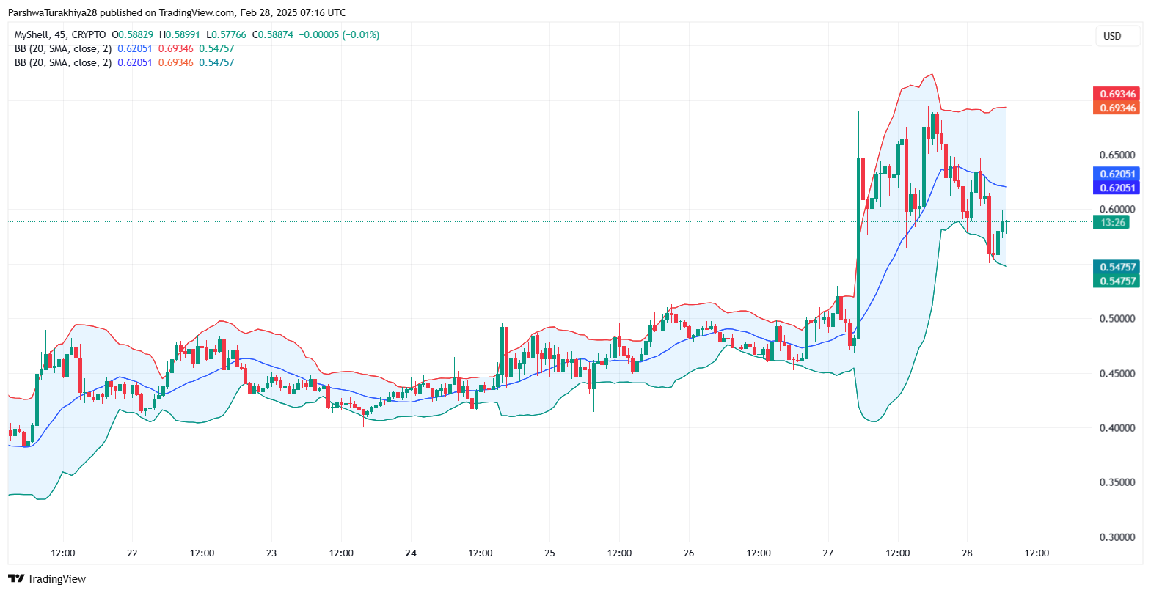Open the USD currency selector

pyautogui.click(x=1112, y=36)
